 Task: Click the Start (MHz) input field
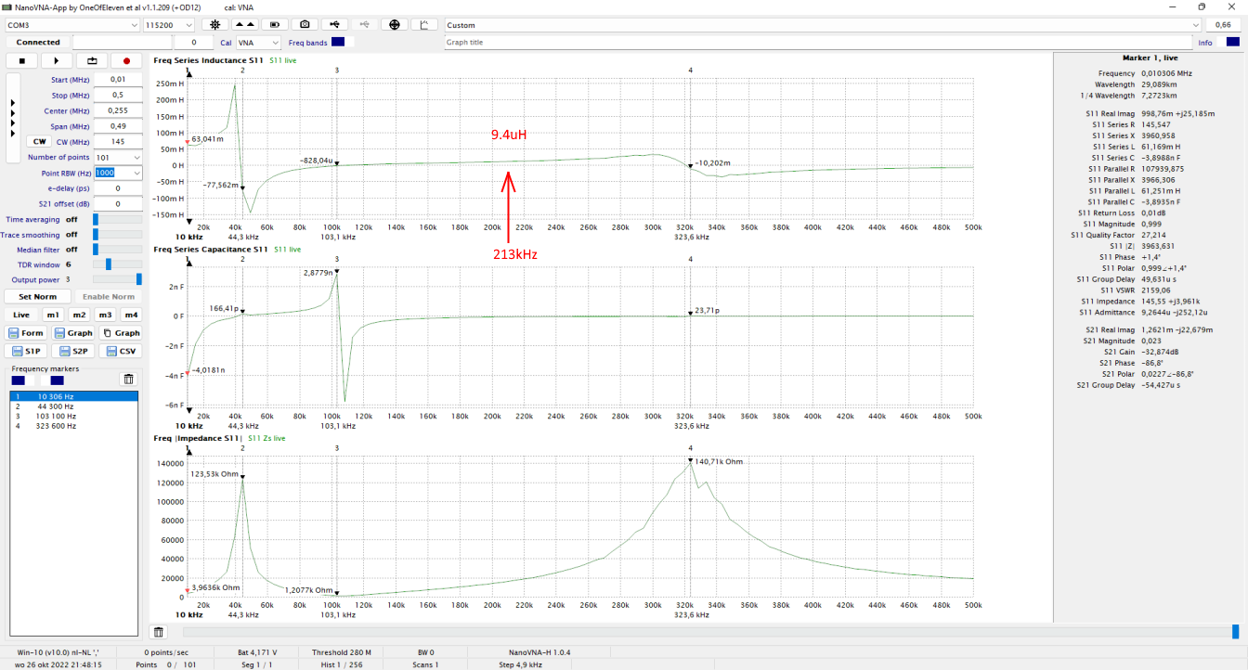pyautogui.click(x=118, y=80)
